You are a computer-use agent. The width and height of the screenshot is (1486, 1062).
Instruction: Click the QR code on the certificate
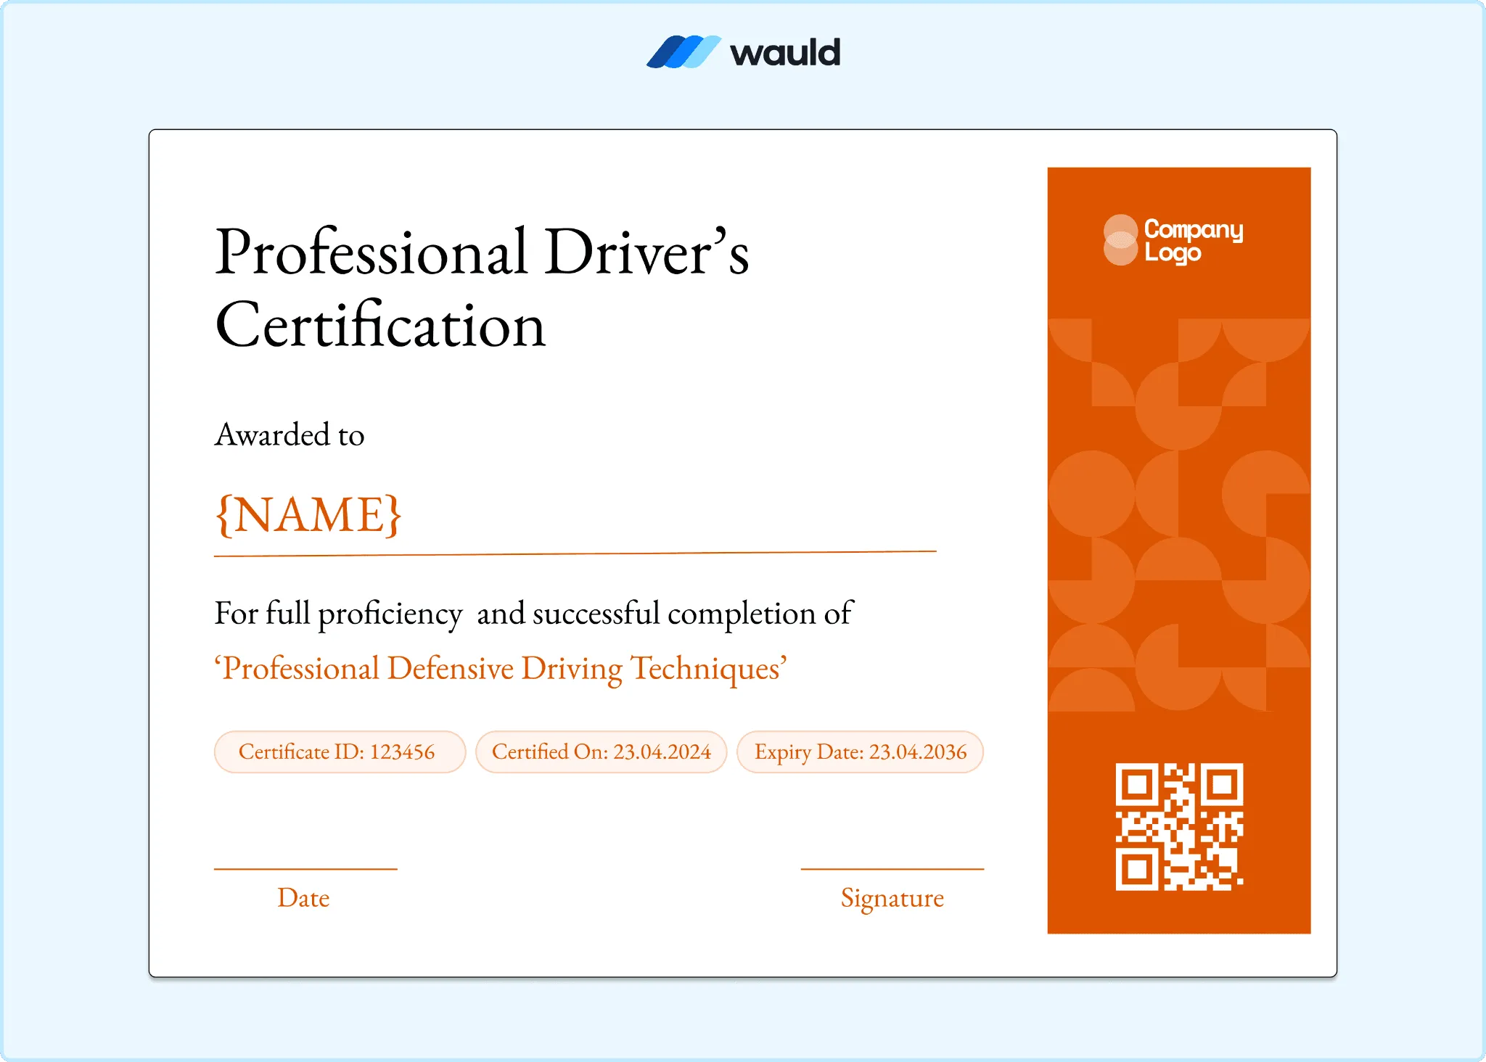[1179, 826]
